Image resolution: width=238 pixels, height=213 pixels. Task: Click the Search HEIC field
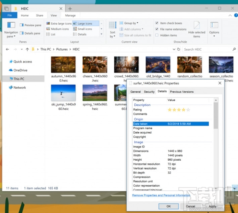tap(207, 49)
